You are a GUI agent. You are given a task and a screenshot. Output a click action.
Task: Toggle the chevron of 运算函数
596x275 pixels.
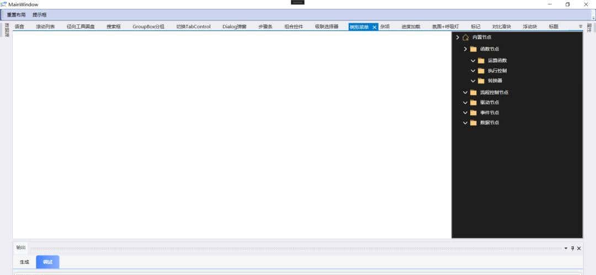point(473,61)
